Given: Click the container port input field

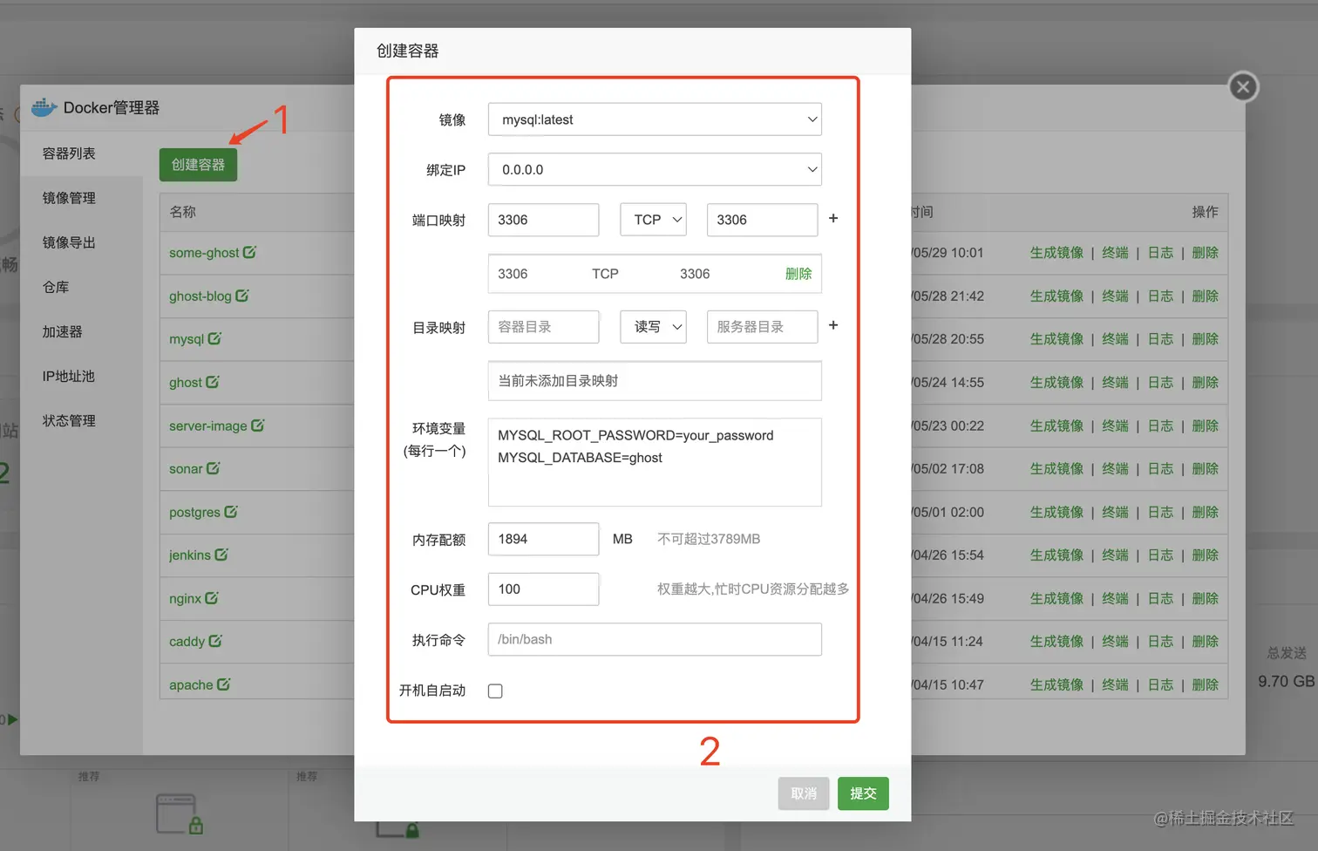Looking at the screenshot, I should (543, 220).
